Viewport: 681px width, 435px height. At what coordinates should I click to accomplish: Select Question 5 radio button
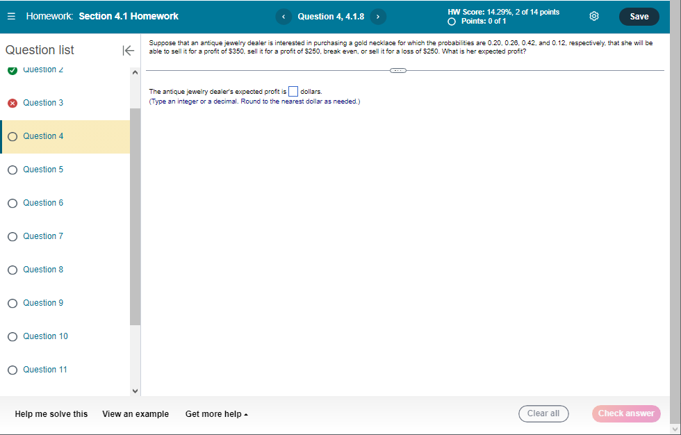(12, 169)
